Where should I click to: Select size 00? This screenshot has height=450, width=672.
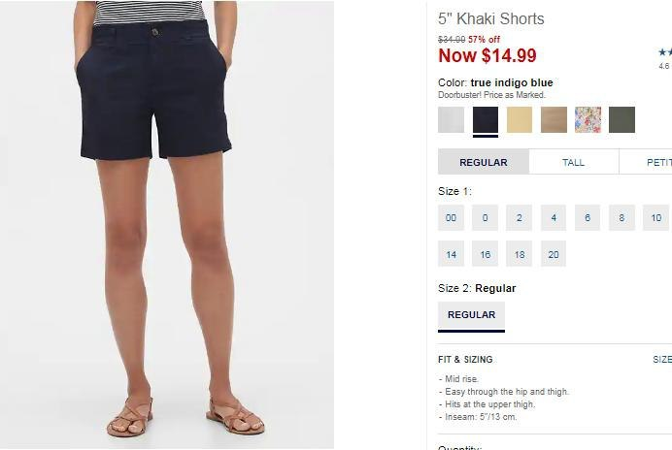click(451, 217)
